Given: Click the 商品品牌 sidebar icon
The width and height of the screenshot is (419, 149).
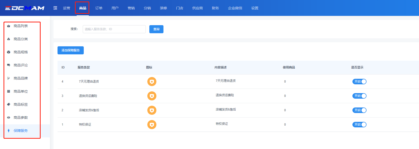Looking at the screenshot, I should tap(9, 78).
